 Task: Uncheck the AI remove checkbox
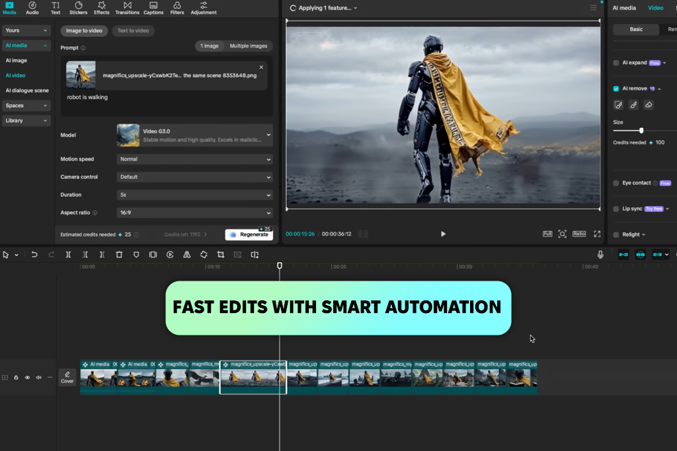(616, 88)
